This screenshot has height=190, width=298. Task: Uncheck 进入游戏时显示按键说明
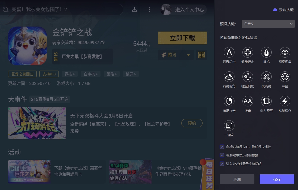(222, 164)
